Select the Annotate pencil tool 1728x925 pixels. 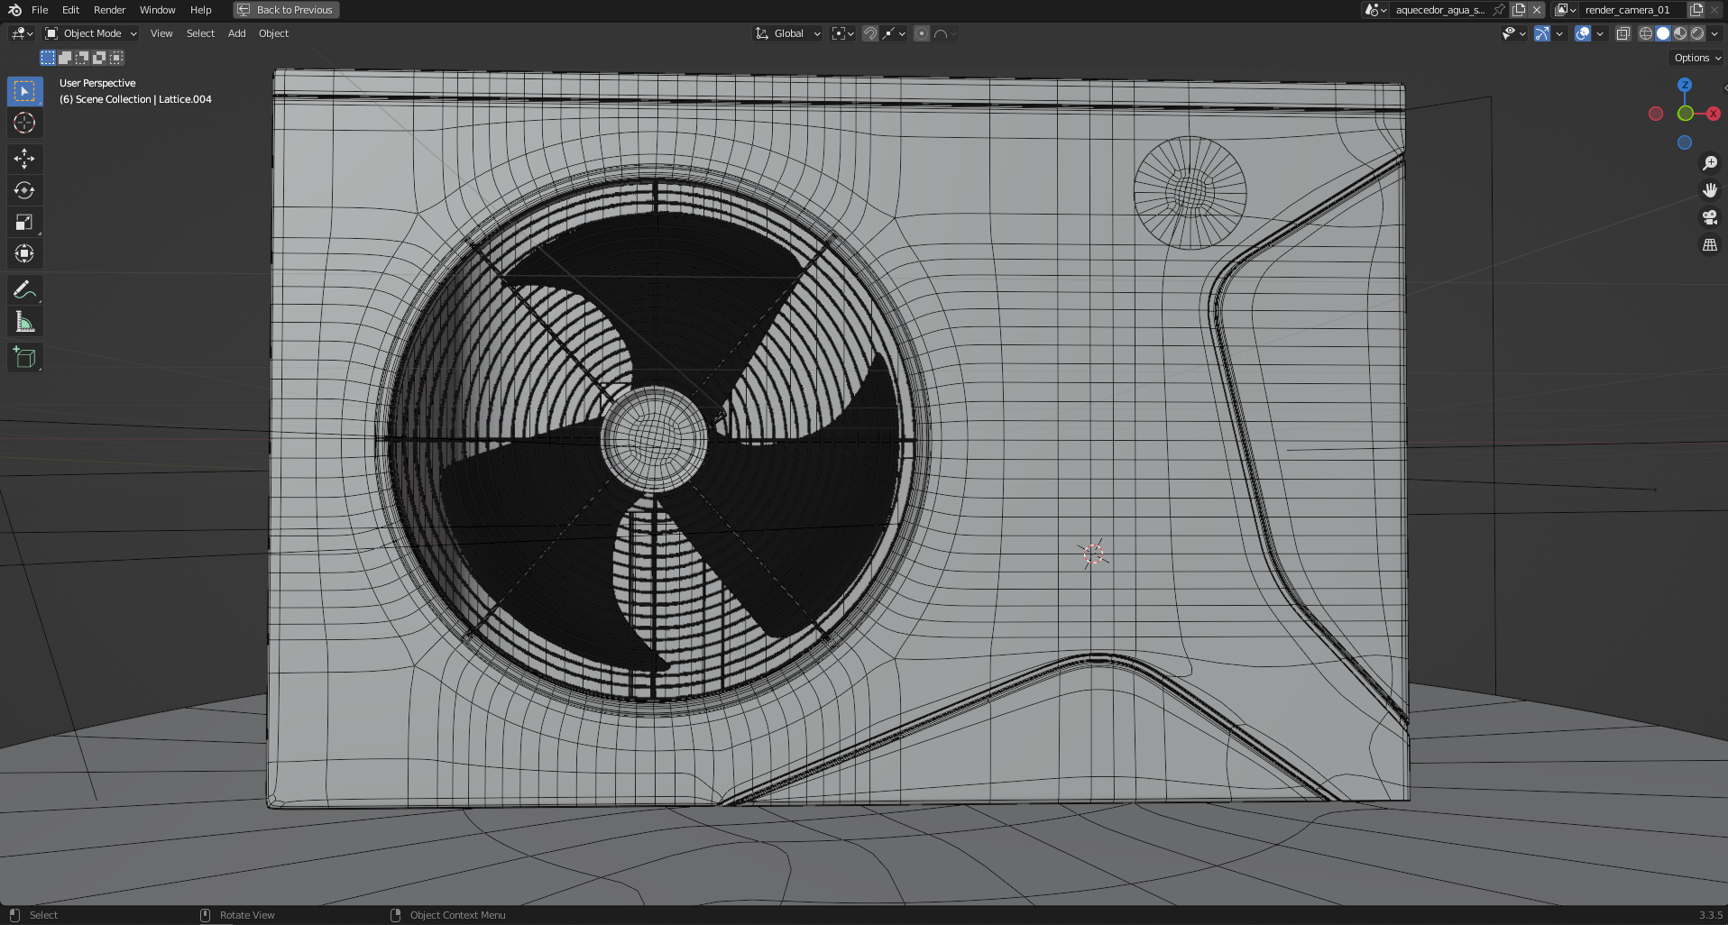(x=24, y=290)
